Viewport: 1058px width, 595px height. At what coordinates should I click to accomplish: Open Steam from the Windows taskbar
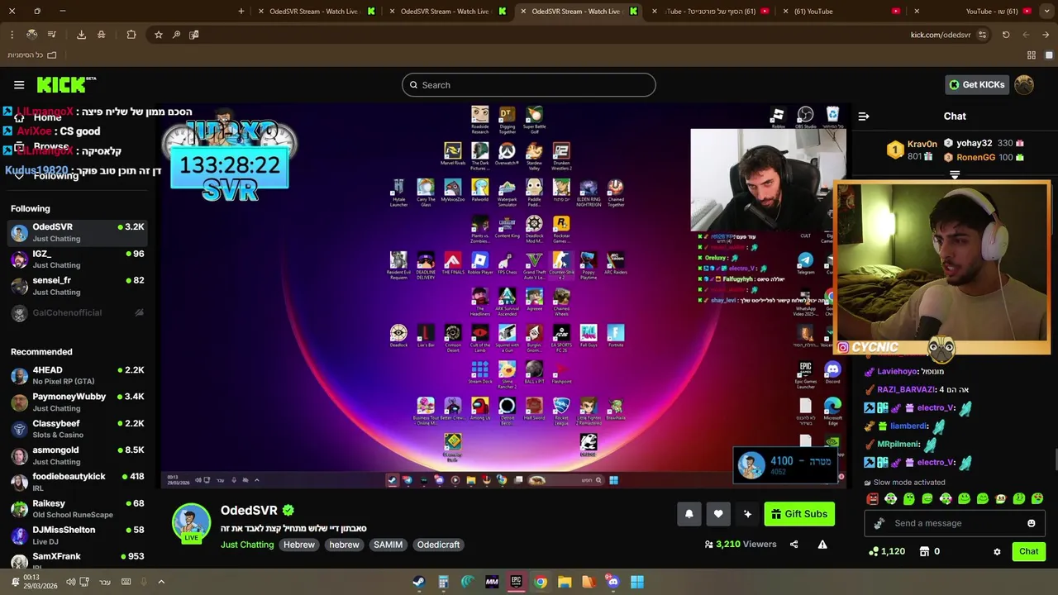(419, 582)
